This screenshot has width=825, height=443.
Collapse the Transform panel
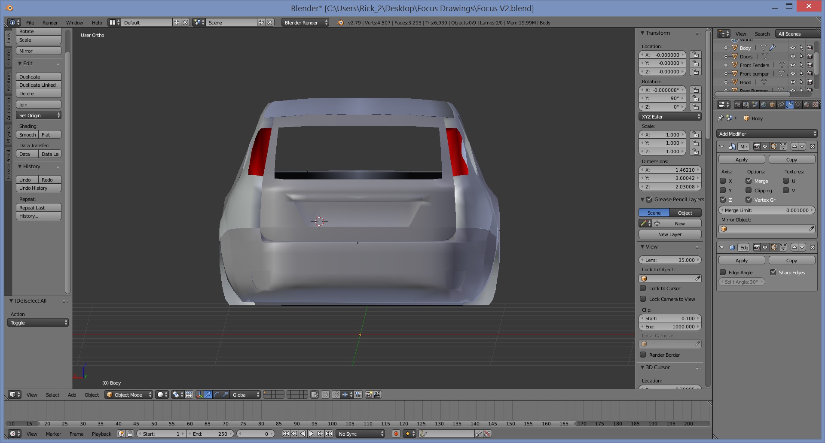click(642, 33)
